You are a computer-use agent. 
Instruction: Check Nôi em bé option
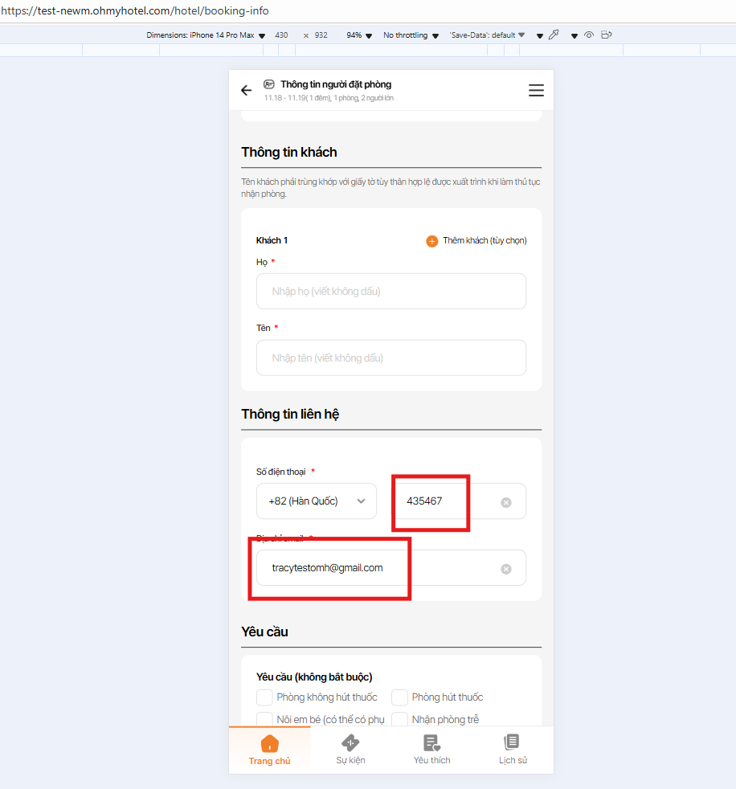coord(264,719)
